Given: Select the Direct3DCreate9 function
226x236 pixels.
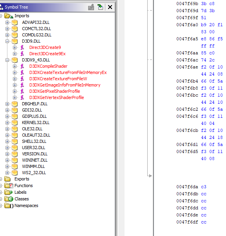Looking at the screenshot, I should pos(45,47).
